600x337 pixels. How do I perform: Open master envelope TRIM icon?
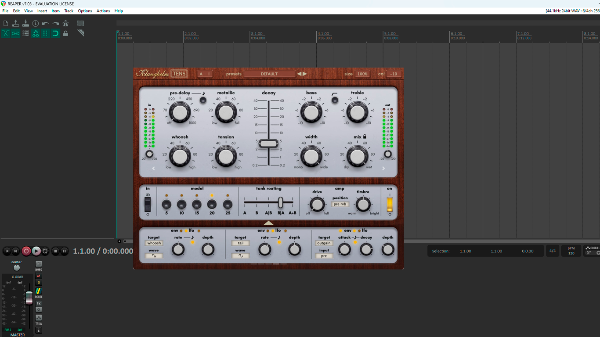[x=39, y=318]
